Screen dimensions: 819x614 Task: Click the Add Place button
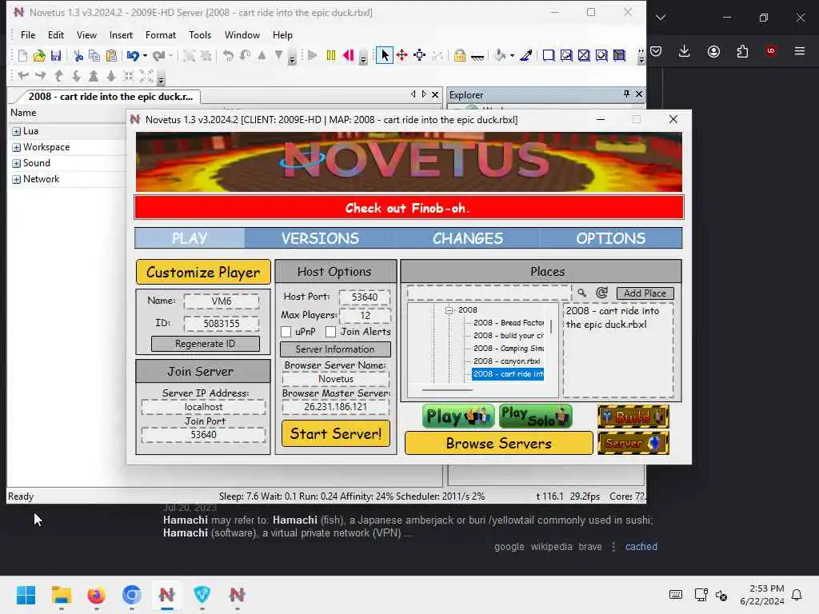pyautogui.click(x=645, y=293)
